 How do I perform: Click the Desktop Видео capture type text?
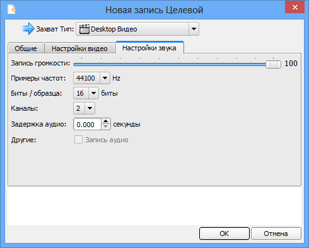(x=114, y=29)
